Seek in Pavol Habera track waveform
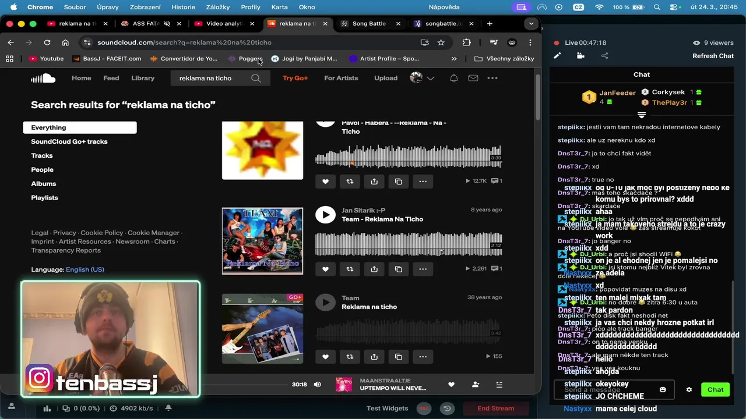Screen dimensions: 746x419 (x=408, y=156)
